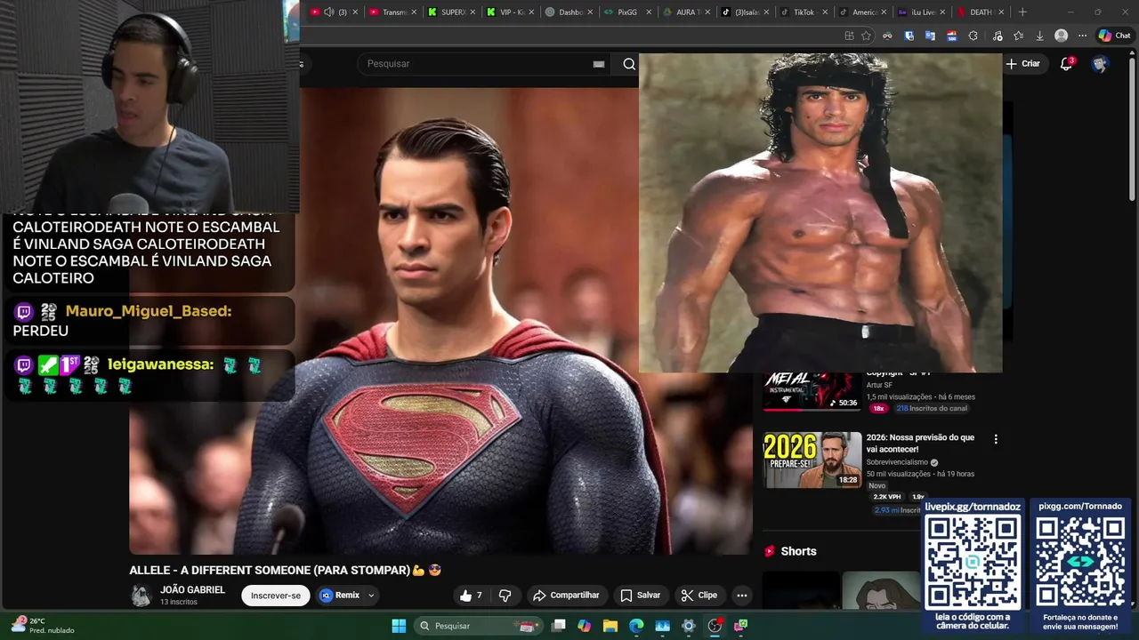Click the YouTube search magnifier icon
The width and height of the screenshot is (1139, 640).
point(629,64)
